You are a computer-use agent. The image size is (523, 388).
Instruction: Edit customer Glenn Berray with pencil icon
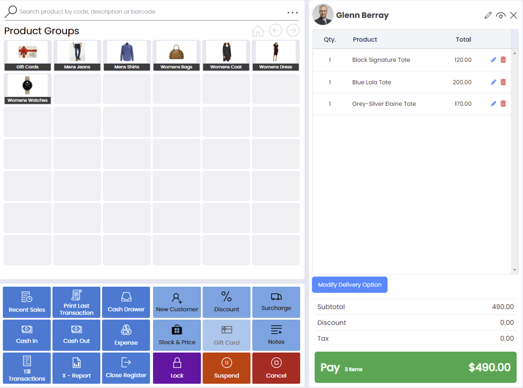tap(488, 16)
